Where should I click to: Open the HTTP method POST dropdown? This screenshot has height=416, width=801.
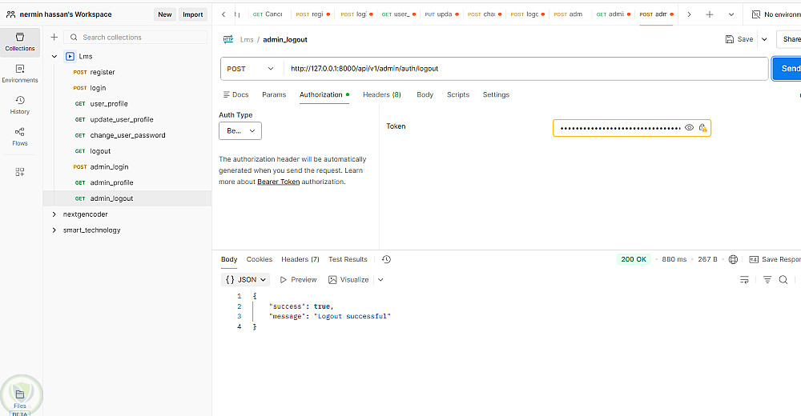pos(251,69)
